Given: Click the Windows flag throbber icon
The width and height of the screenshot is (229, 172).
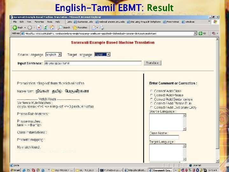Looking at the screenshot, I should coord(215,22).
